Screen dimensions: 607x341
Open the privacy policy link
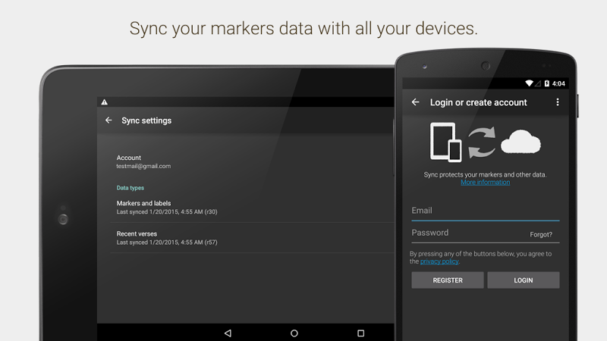click(x=439, y=261)
